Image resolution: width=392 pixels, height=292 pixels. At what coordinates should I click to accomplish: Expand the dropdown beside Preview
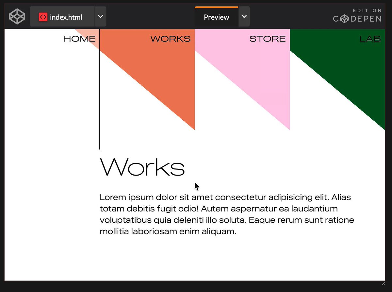[244, 17]
